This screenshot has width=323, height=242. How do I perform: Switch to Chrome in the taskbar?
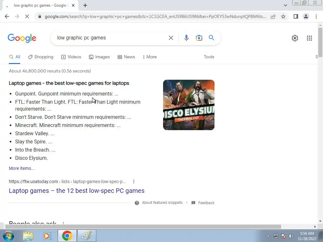click(67, 236)
